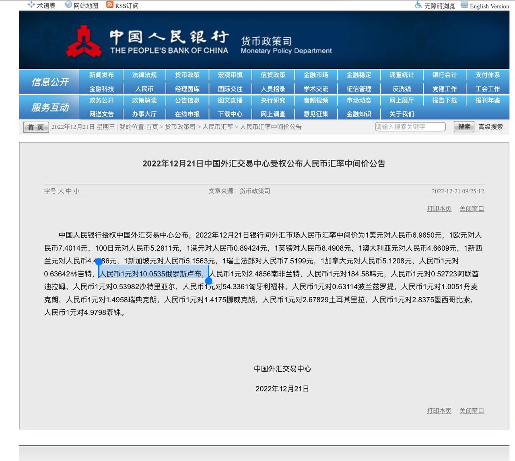Open the 下载中心 menu item
Screen dimensions: 515x461
tap(230, 114)
